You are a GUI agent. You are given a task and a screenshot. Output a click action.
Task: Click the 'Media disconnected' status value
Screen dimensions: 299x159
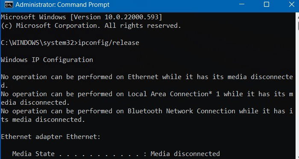185,153
